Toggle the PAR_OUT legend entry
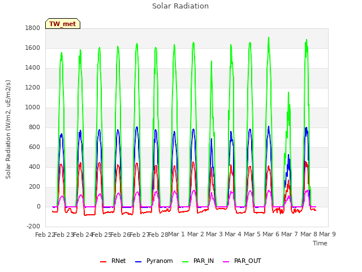 pyautogui.click(x=242, y=261)
